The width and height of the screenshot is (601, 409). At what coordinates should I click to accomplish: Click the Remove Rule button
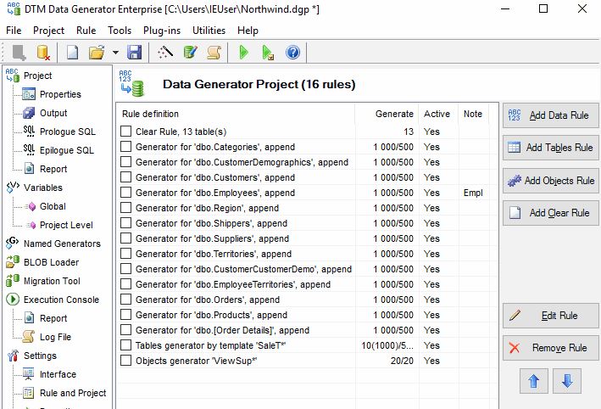click(550, 348)
